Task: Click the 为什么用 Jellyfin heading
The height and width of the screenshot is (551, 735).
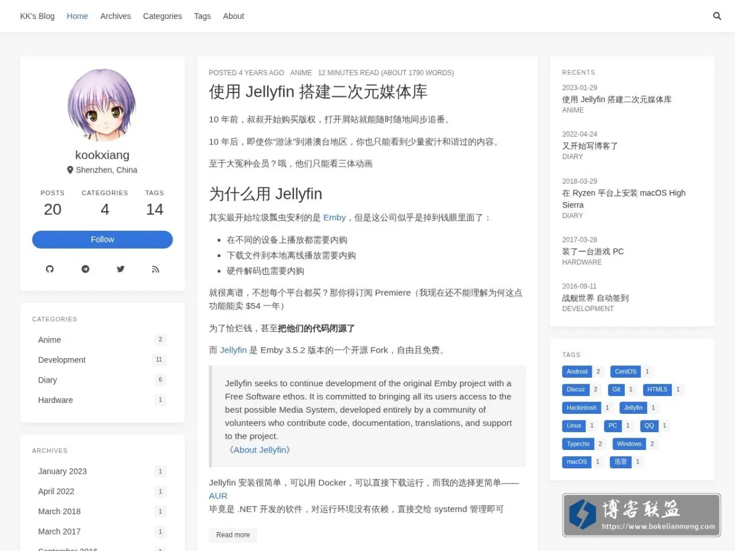Action: [x=265, y=194]
